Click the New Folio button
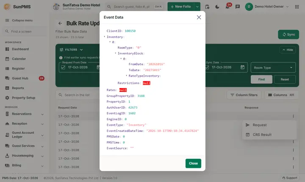Viewport: 305px width, 182px height. [x=181, y=7]
